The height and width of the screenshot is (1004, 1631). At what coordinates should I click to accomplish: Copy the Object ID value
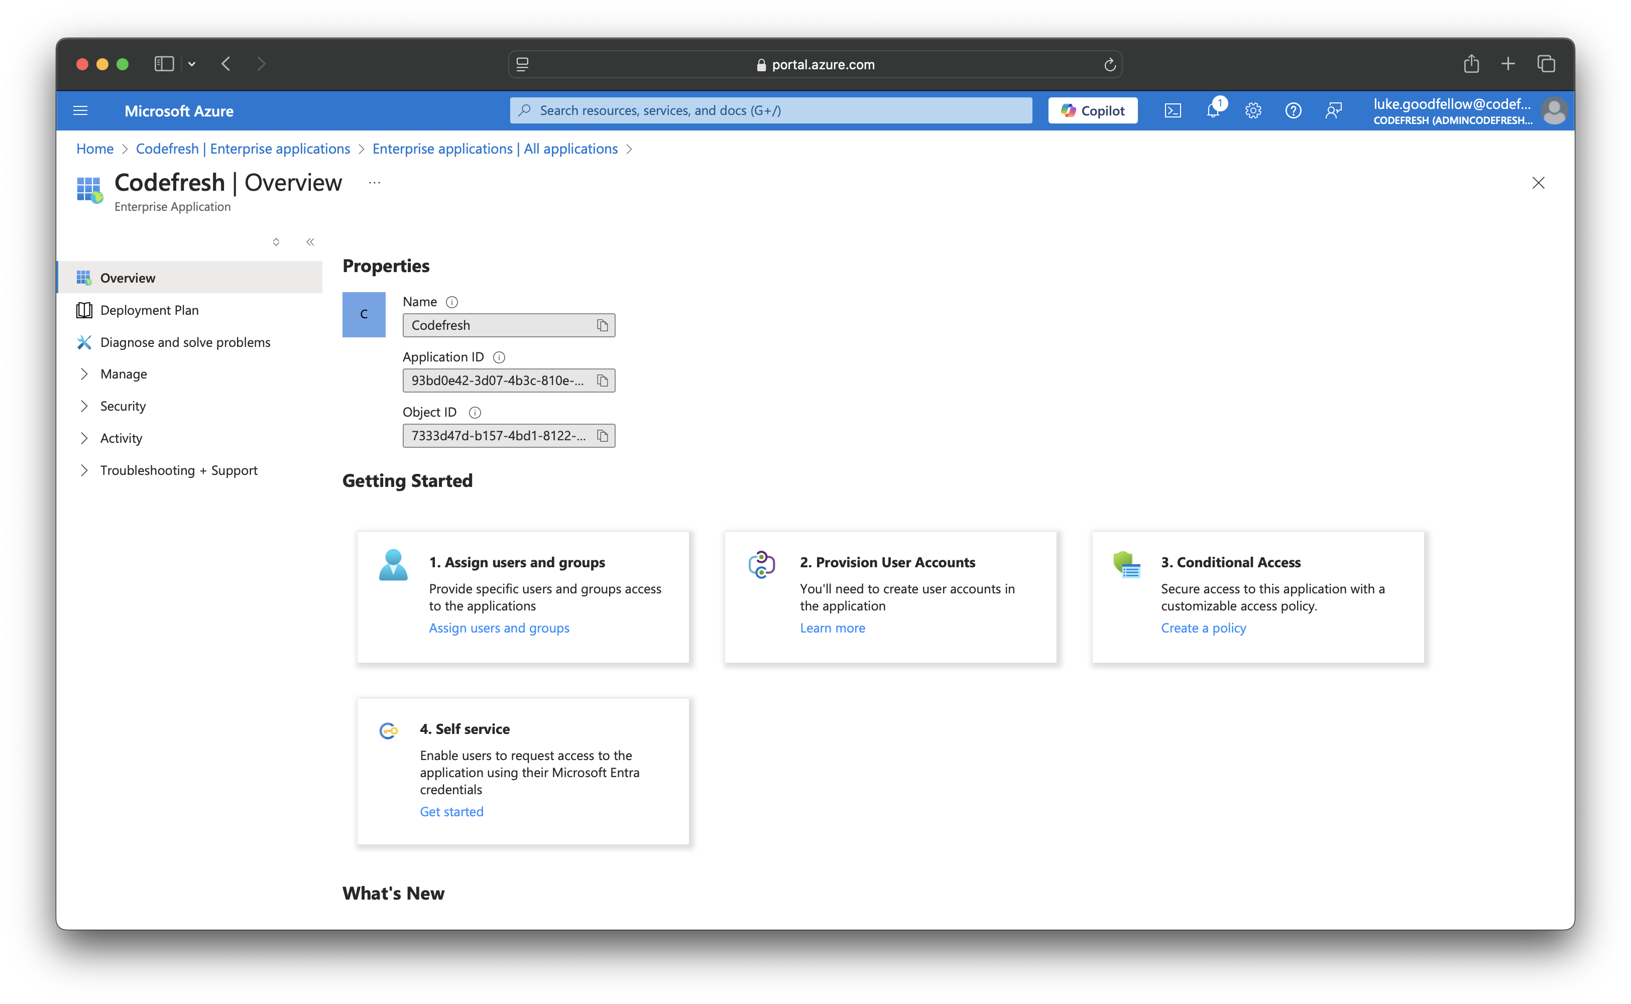click(602, 436)
